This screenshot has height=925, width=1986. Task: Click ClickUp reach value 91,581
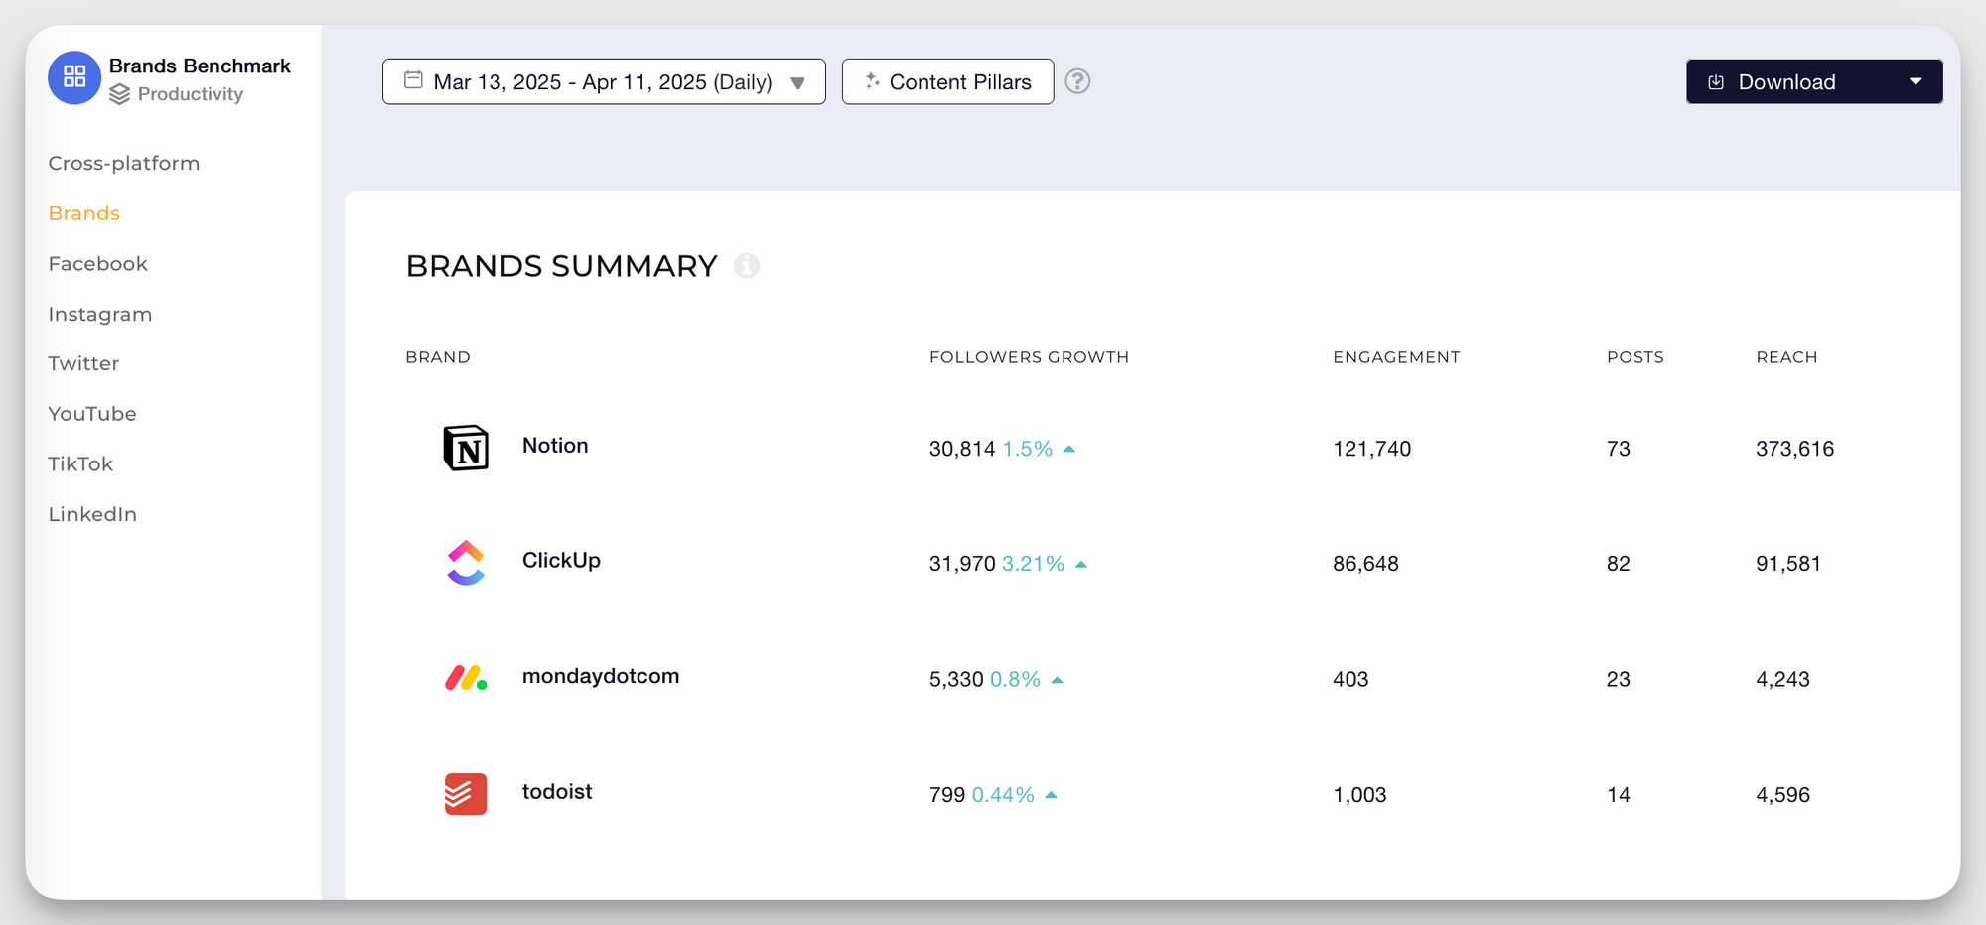1788,564
